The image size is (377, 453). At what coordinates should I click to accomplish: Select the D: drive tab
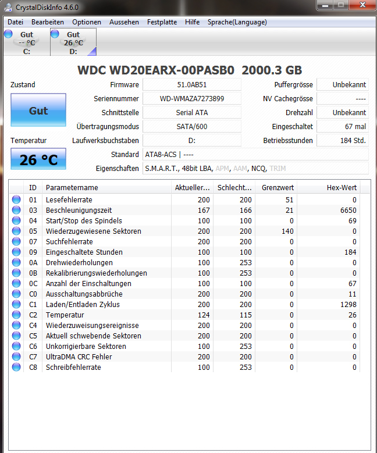point(73,42)
